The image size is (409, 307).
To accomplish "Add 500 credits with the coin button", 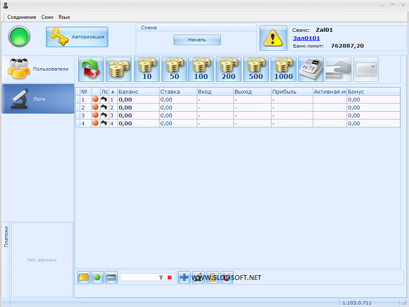I will pyautogui.click(x=256, y=69).
